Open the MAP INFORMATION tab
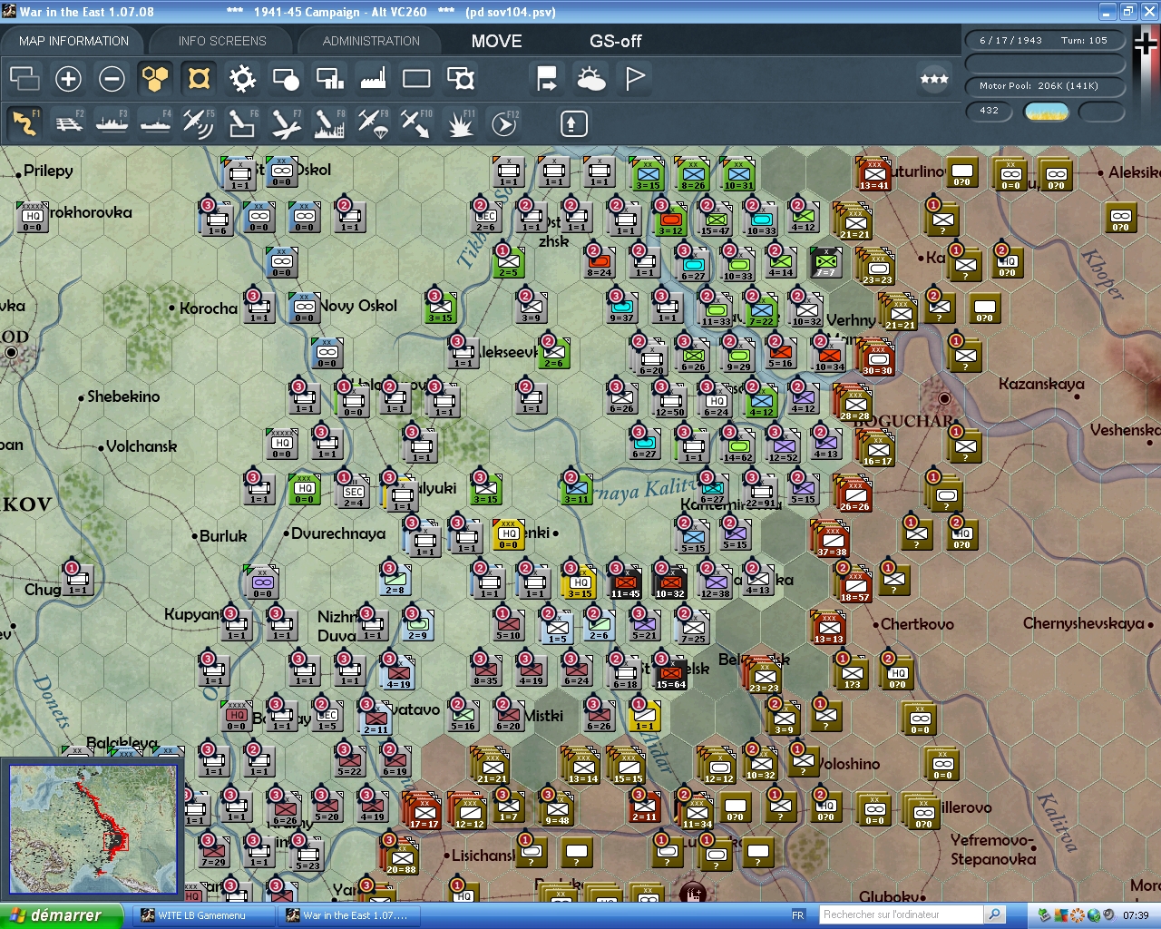1161x929 pixels. (73, 41)
